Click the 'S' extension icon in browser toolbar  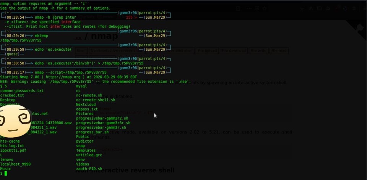tap(346, 8)
